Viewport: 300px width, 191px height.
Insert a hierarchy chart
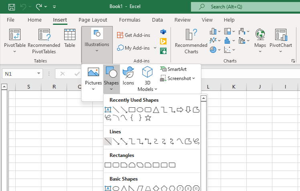pos(229,31)
